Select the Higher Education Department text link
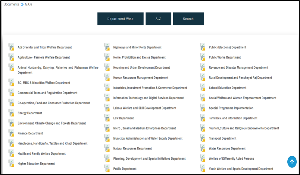The height and width of the screenshot is (175, 300). coord(36,164)
